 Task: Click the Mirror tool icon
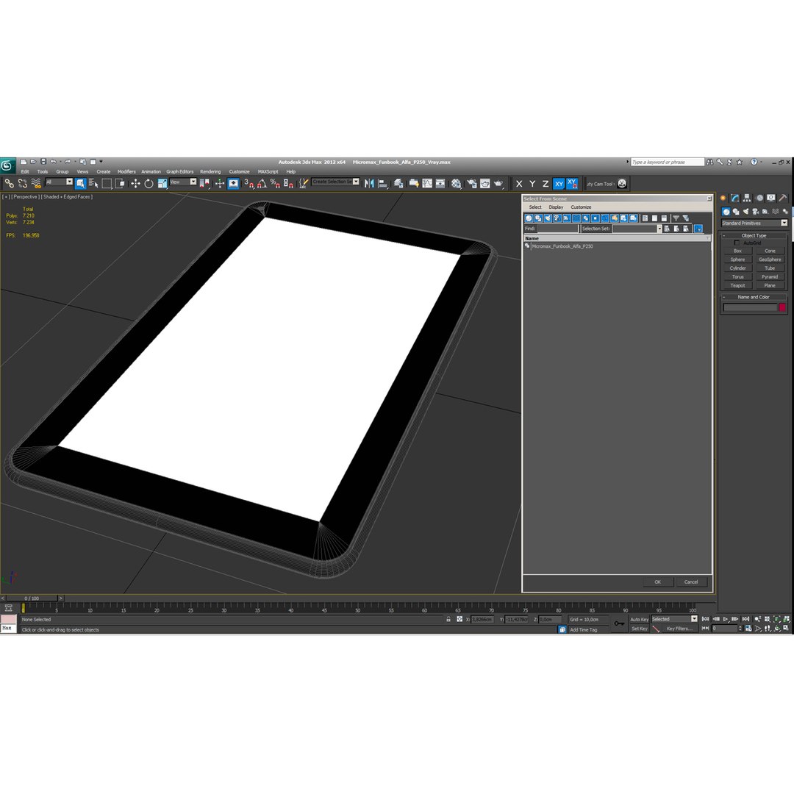[369, 183]
